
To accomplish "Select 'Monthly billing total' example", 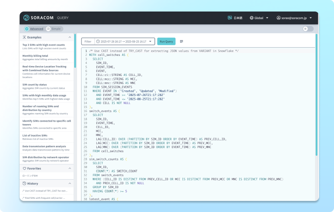I will click(35, 56).
